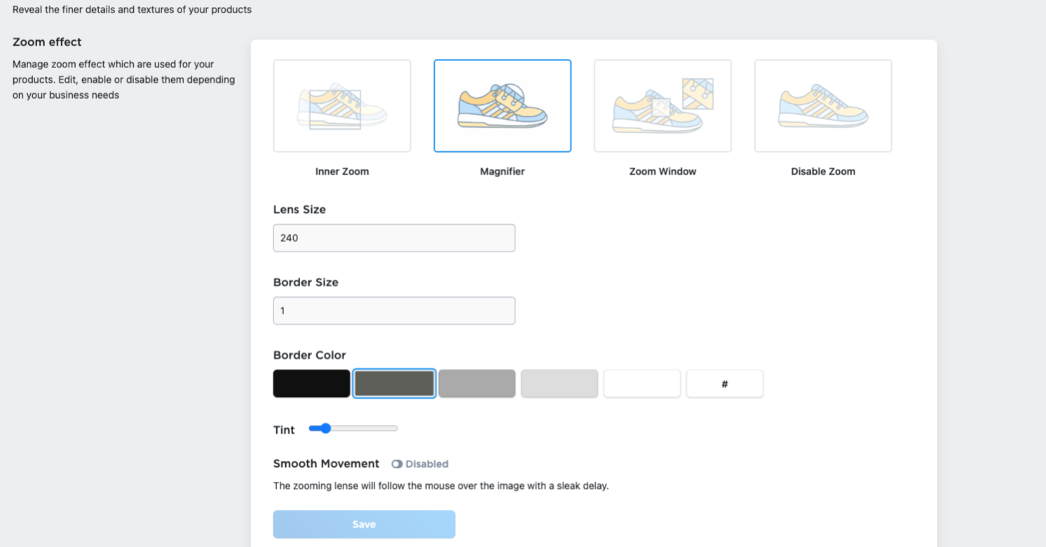Select the Disable Zoom shoe image

click(823, 106)
